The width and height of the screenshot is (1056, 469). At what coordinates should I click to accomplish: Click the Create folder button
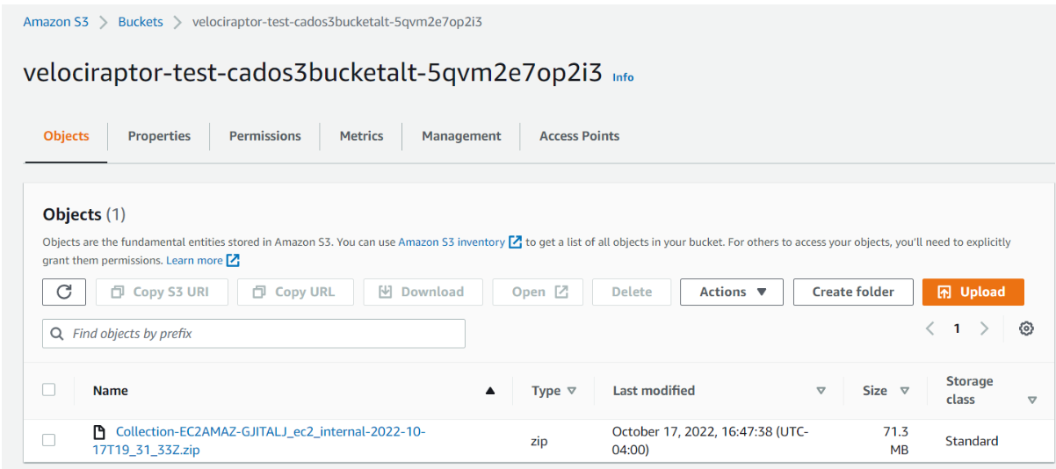[x=852, y=292]
